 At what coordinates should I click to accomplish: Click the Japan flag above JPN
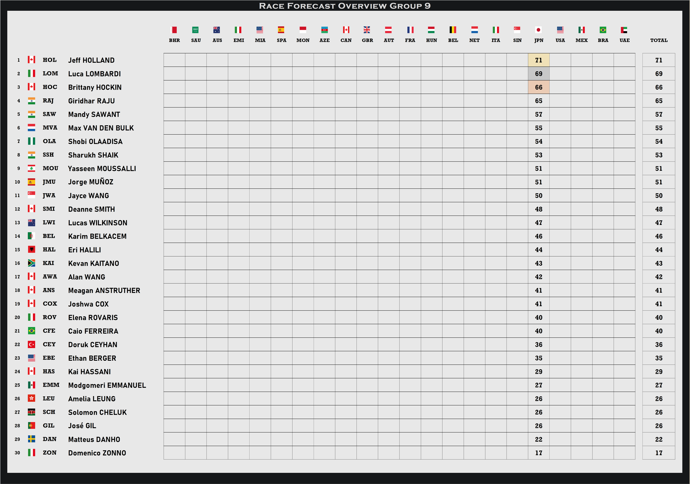pos(539,30)
